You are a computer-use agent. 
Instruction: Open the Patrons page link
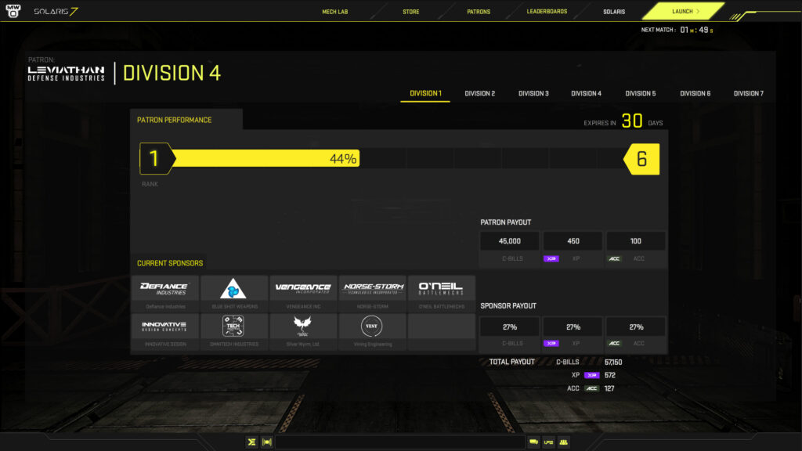(478, 12)
